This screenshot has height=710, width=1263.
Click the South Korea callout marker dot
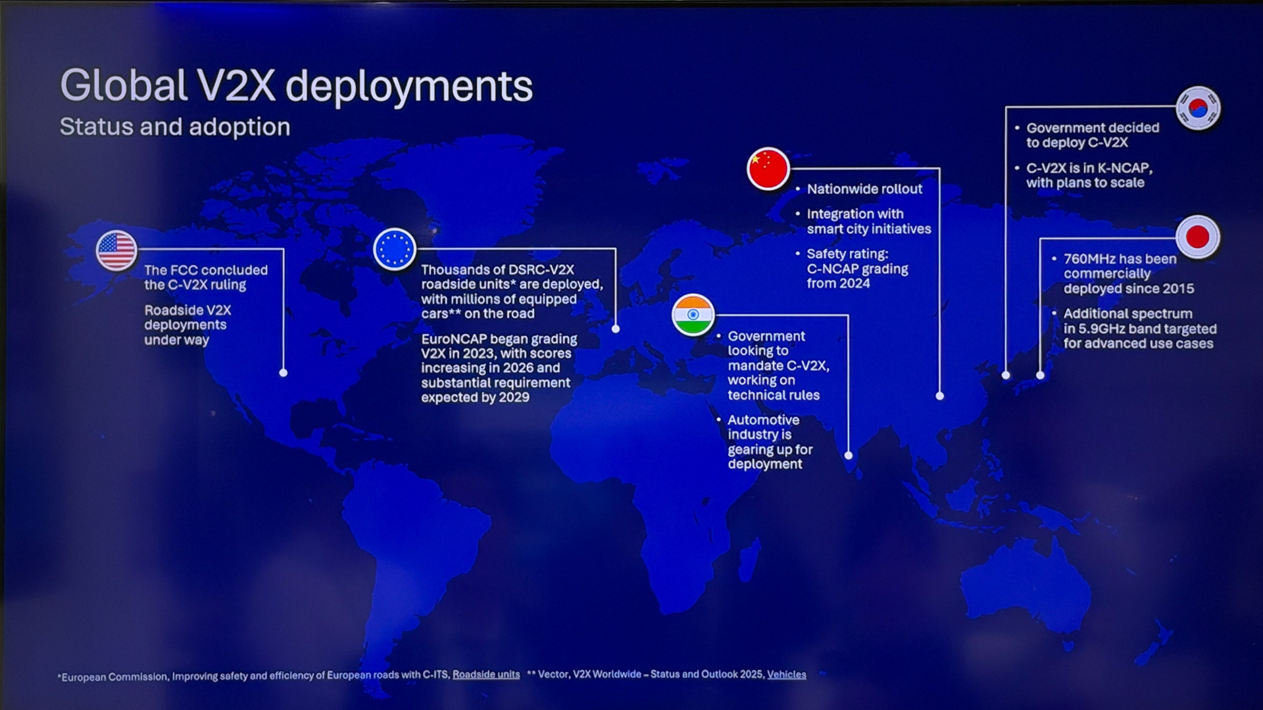tap(1006, 375)
